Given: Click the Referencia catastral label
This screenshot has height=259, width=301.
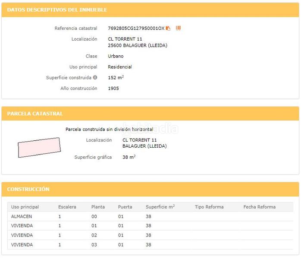Looking at the screenshot, I should [x=76, y=28].
